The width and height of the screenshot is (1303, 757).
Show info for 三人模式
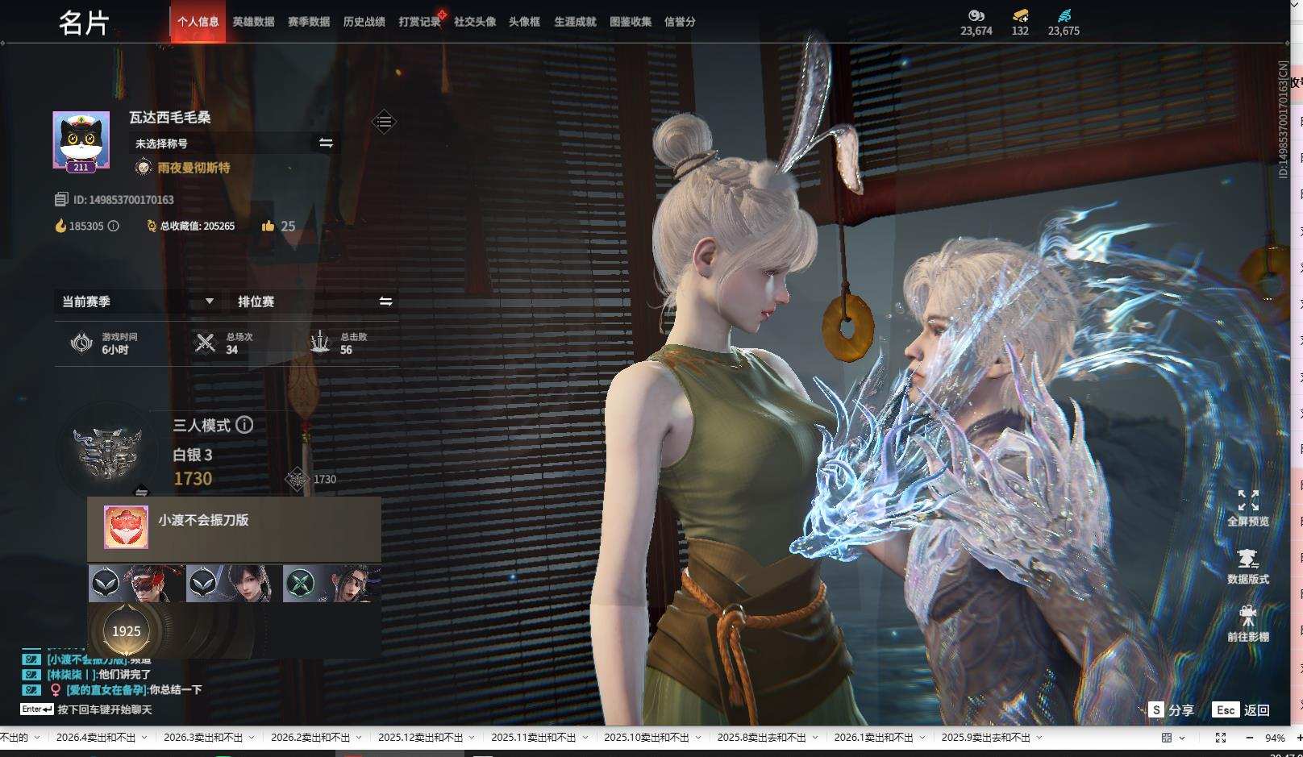click(x=244, y=424)
